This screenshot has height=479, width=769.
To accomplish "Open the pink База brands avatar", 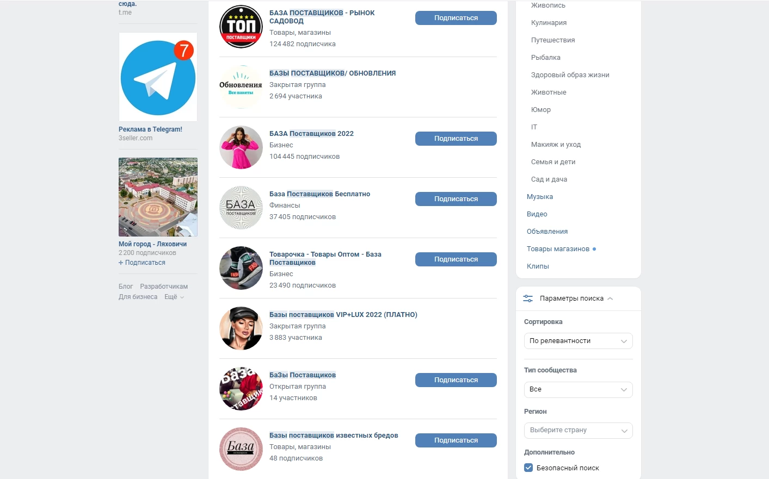I will click(x=241, y=449).
